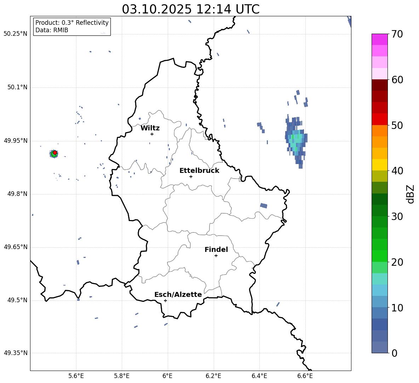Click the 50.1°N latitude label
The height and width of the screenshot is (383, 419).
click(x=17, y=87)
